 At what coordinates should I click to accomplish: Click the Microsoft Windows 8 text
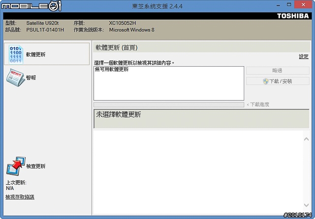pyautogui.click(x=131, y=30)
